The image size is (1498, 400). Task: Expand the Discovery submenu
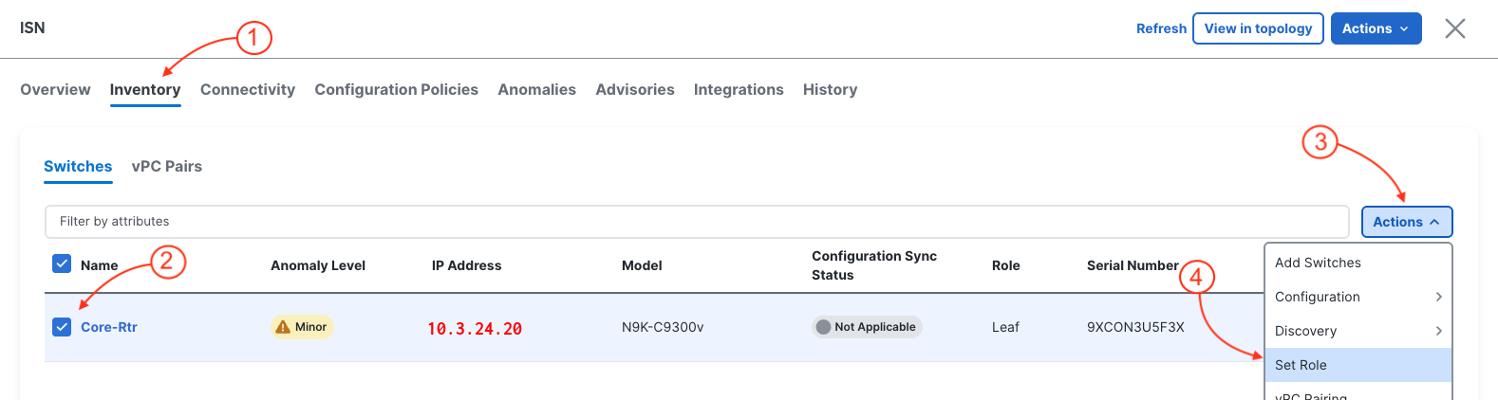coord(1358,331)
